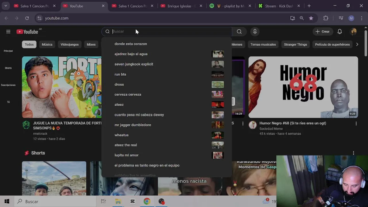Viewport: 368px width, 207px height.
Task: Open the Chrome profile M icon
Action: pyautogui.click(x=351, y=18)
